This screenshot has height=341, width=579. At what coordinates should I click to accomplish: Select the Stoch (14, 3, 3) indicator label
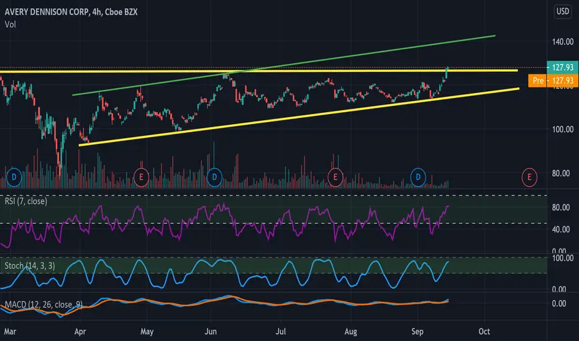point(30,265)
